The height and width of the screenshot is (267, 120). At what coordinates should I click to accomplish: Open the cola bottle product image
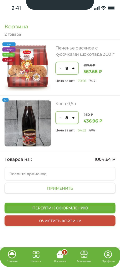coord(28,123)
